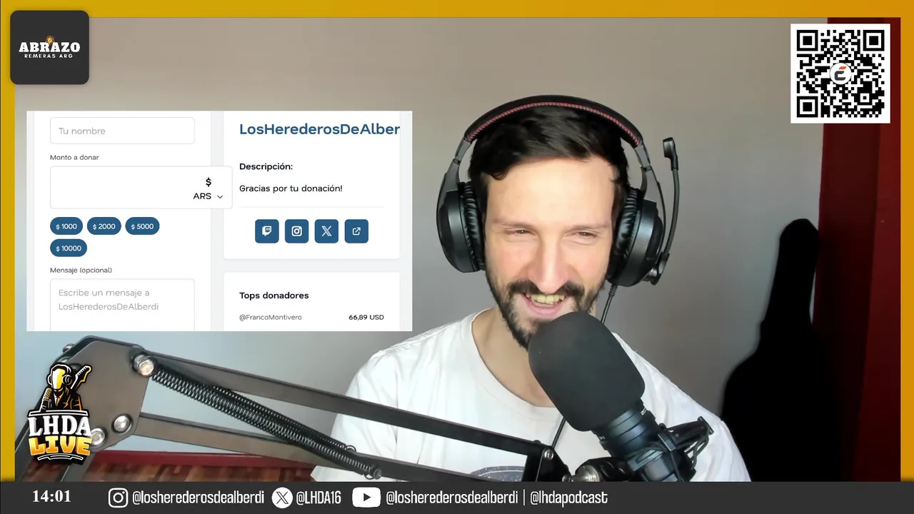Click the 'Gracias por tu donación!' text
Viewport: 914px width, 514px height.
tap(291, 188)
